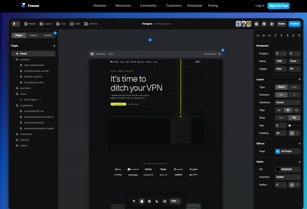Open the Comments tool at the bottom

tap(149, 201)
